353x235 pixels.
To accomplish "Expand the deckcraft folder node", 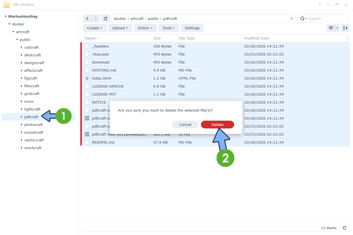I will (x=22, y=55).
